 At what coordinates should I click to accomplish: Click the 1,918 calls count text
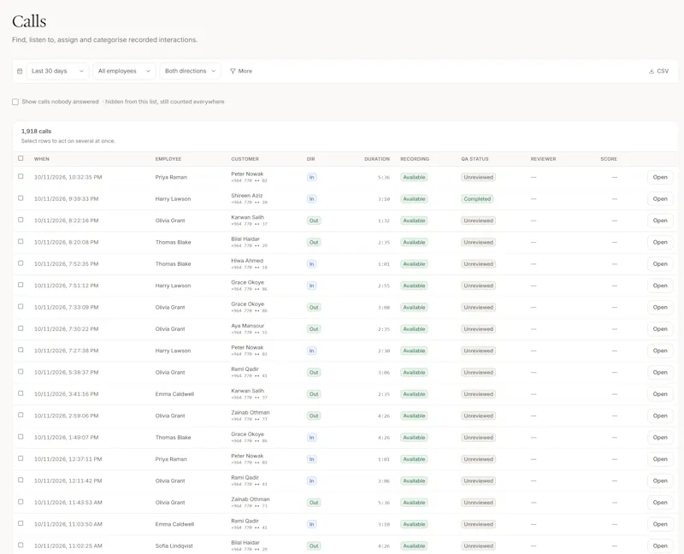(36, 131)
